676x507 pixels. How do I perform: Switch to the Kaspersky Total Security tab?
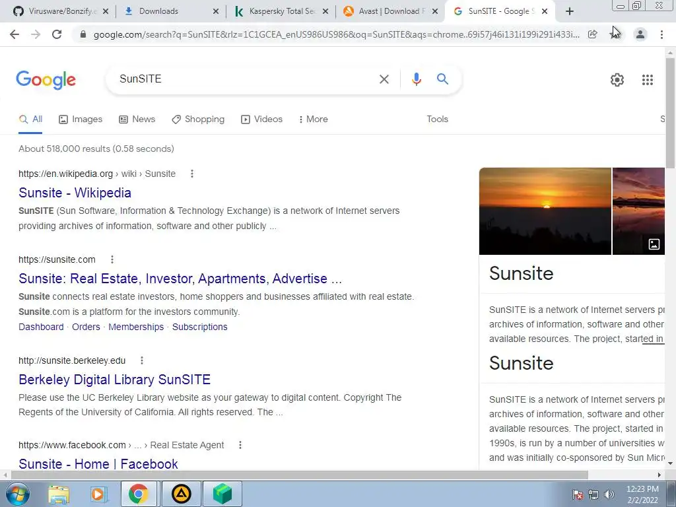point(283,11)
